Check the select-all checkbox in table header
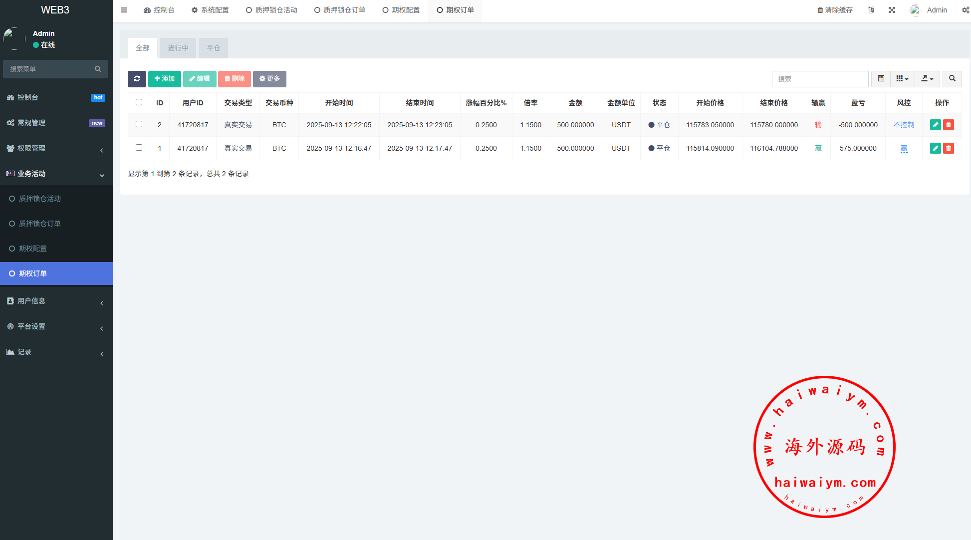Image resolution: width=971 pixels, height=540 pixels. pyautogui.click(x=139, y=102)
